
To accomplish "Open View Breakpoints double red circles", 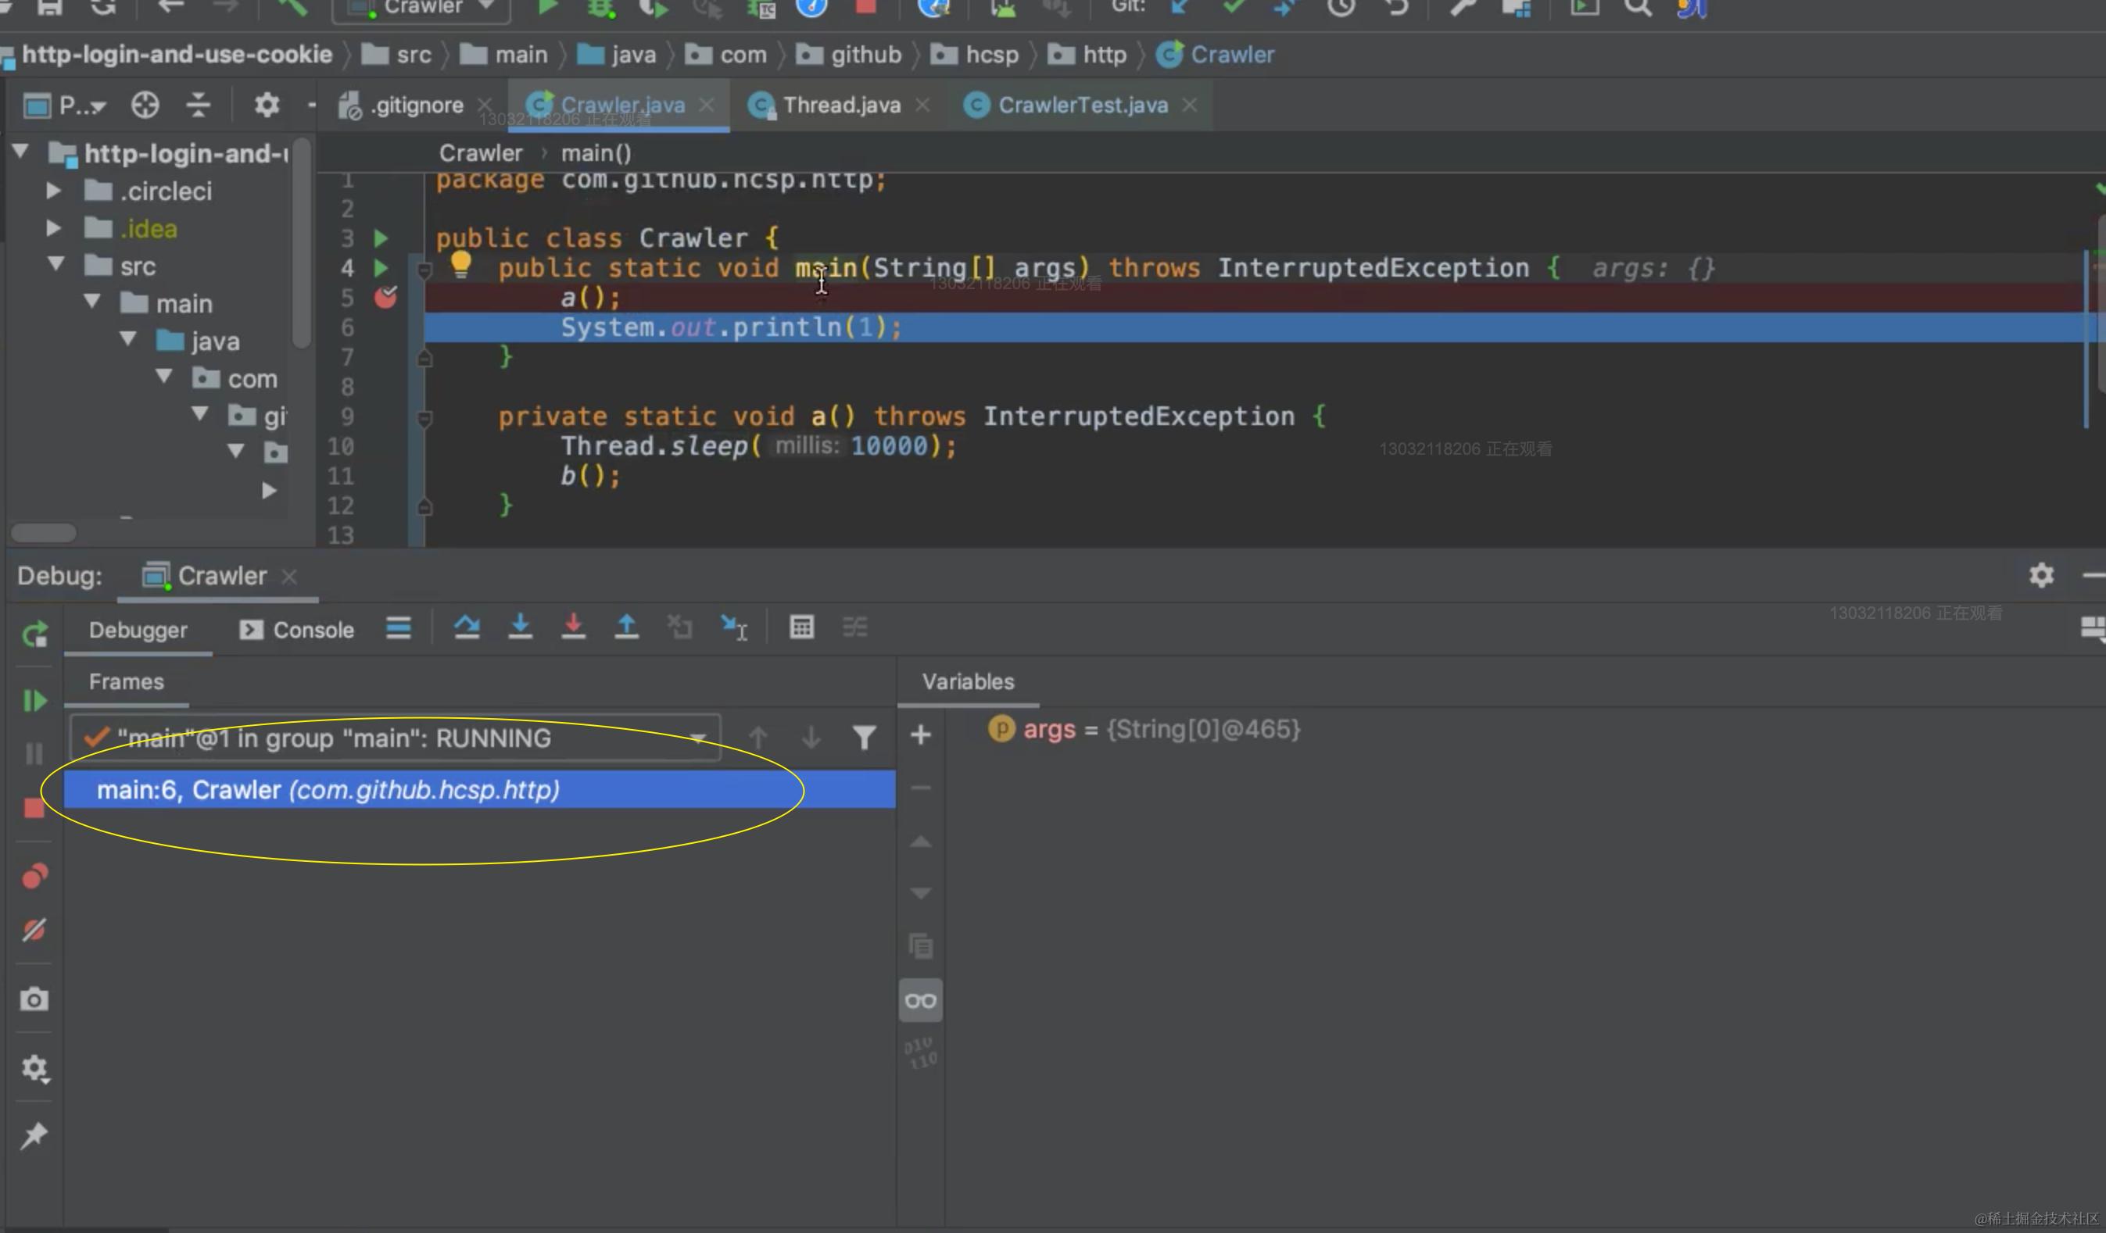I will click(34, 876).
